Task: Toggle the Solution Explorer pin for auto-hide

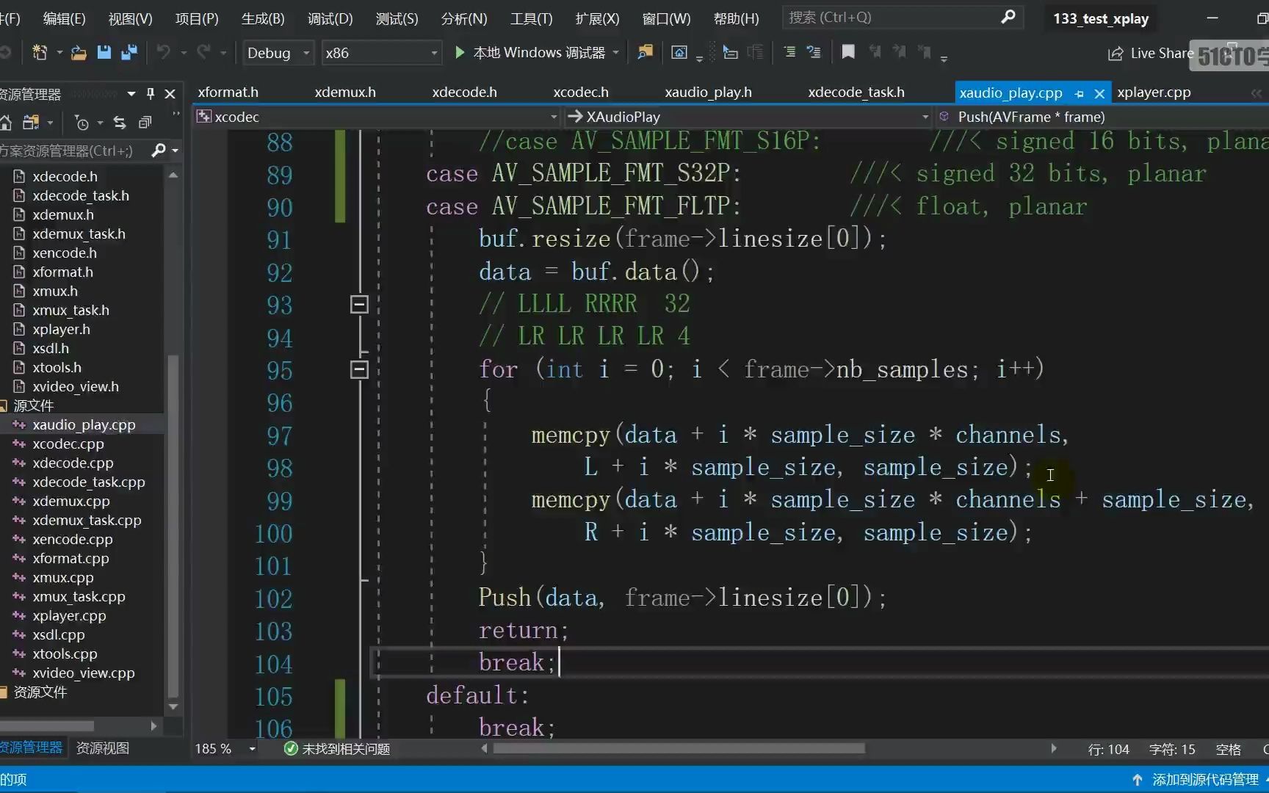Action: click(x=151, y=94)
